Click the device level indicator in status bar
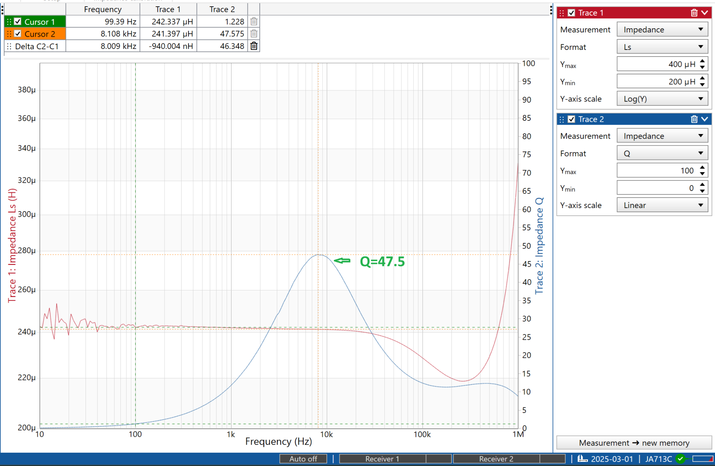 point(702,459)
